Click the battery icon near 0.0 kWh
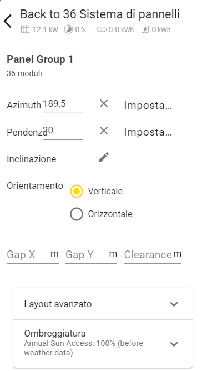Image resolution: width=202 pixels, height=371 pixels. [x=102, y=29]
